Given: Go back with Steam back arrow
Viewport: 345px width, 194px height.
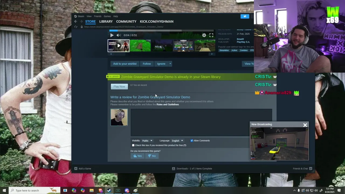Looking at the screenshot, I should click(x=76, y=22).
